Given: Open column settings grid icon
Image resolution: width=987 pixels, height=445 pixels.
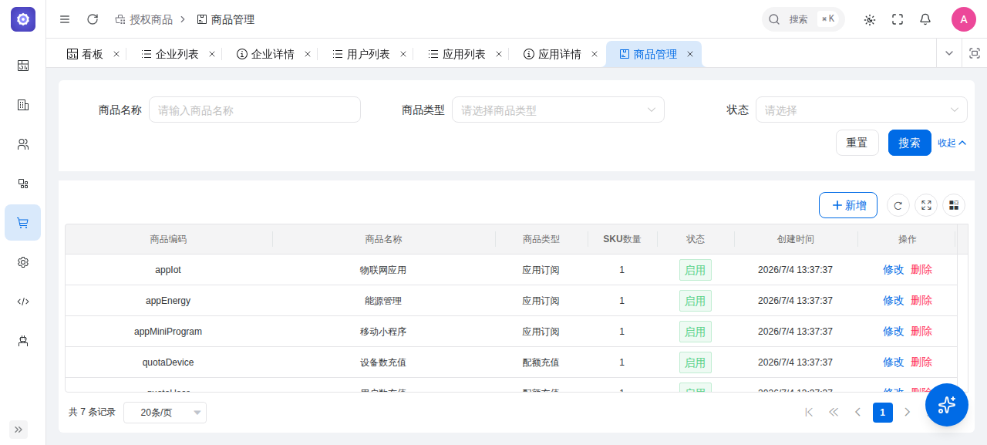Looking at the screenshot, I should pos(954,205).
